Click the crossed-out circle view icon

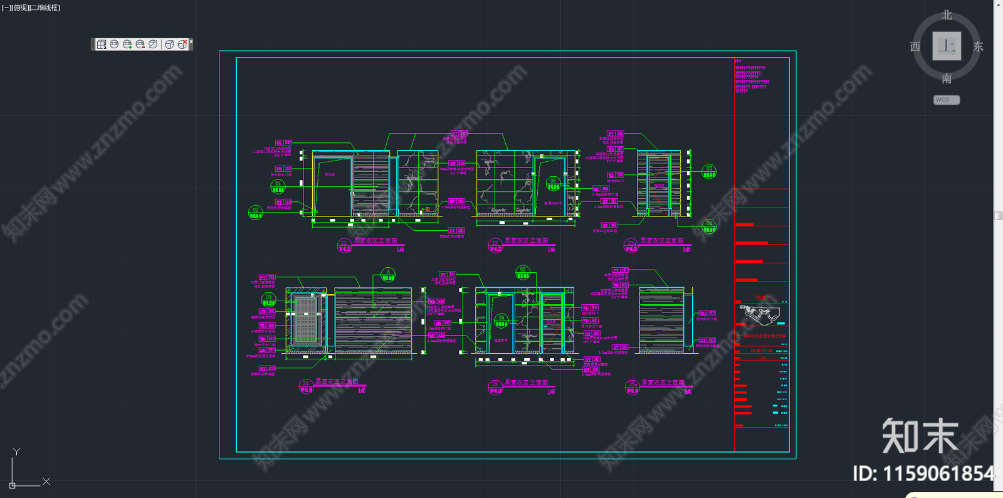click(x=153, y=44)
